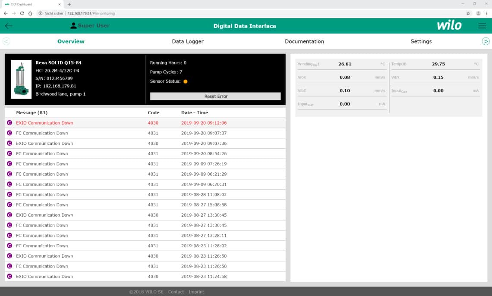Click the VibX value 0.08
This screenshot has height=296, width=492.
(344, 78)
